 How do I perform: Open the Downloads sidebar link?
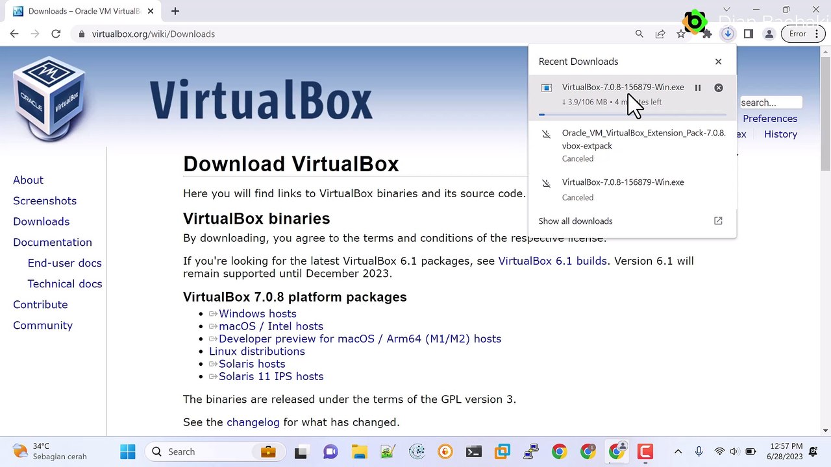tap(41, 222)
